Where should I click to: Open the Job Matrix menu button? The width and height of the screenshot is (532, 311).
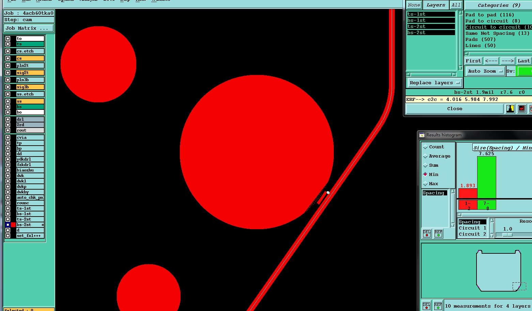[29, 28]
